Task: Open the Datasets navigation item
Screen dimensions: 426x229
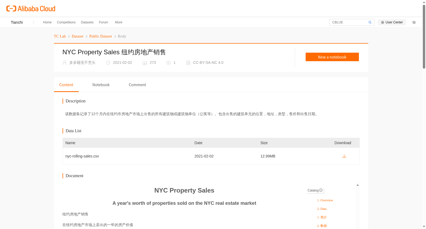Action: [x=87, y=22]
